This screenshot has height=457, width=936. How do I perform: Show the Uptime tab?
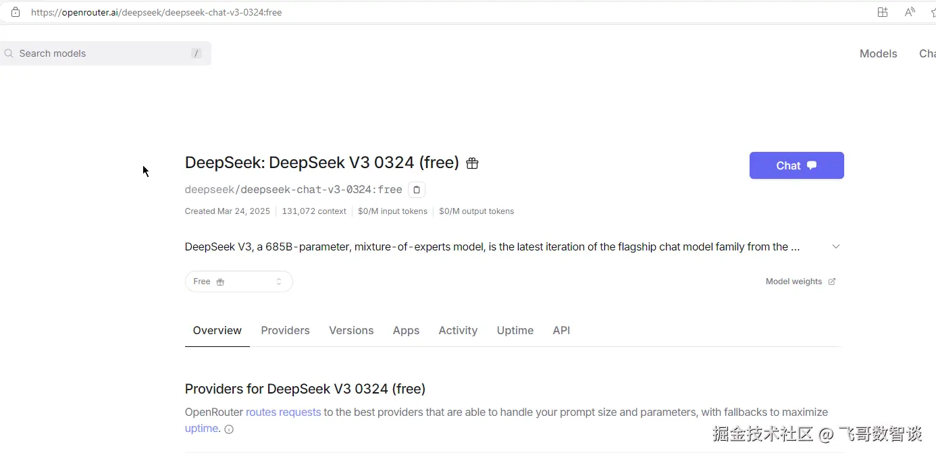click(x=515, y=330)
